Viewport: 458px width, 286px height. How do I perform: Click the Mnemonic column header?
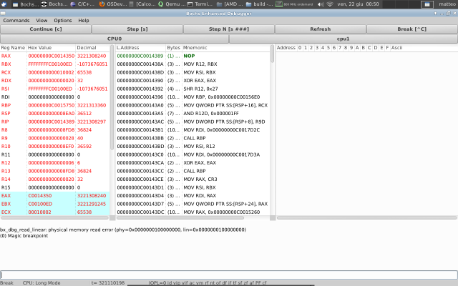coord(226,48)
